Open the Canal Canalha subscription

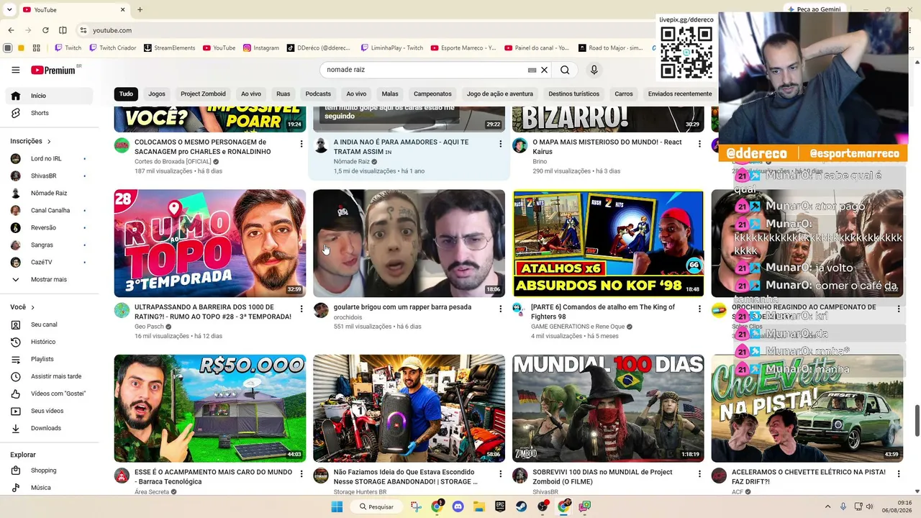[49, 210]
